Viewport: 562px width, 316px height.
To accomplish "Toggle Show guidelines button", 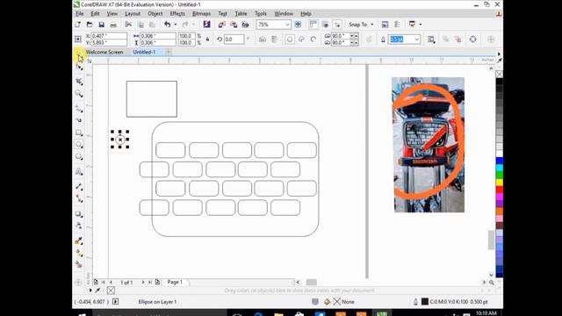I will pos(337,25).
